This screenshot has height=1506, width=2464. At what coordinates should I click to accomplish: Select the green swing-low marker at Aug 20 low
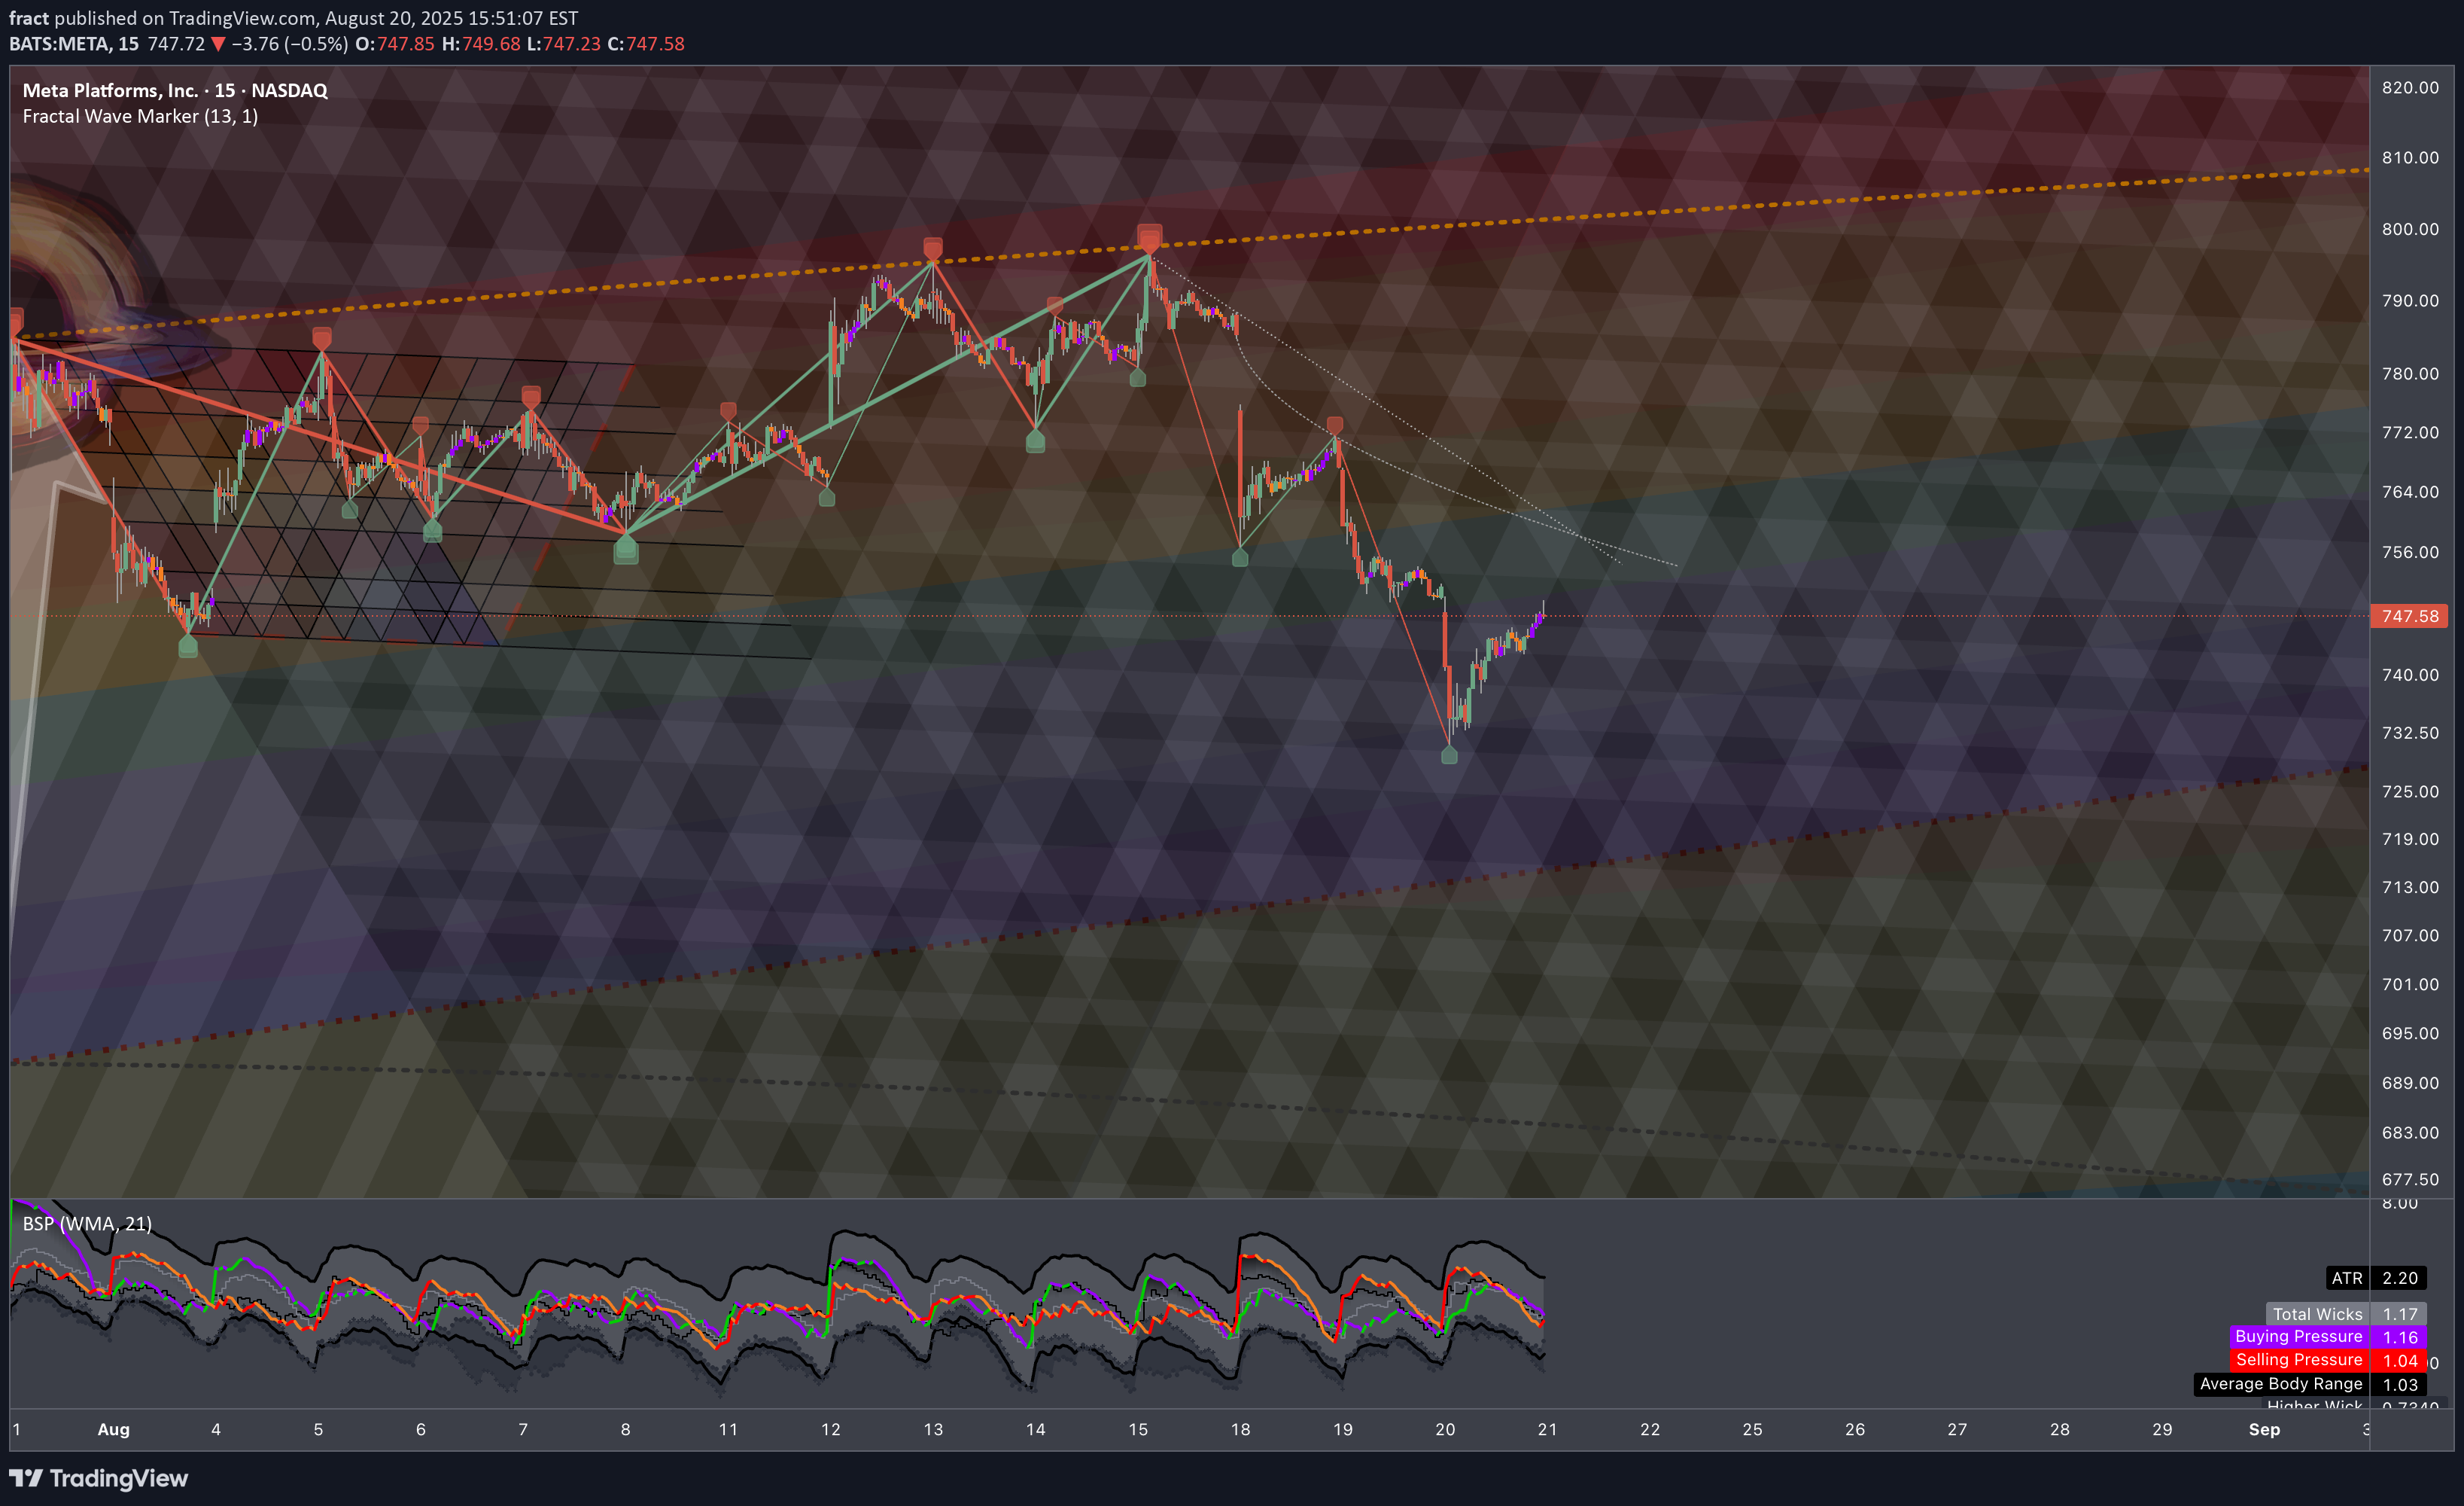pos(1449,755)
